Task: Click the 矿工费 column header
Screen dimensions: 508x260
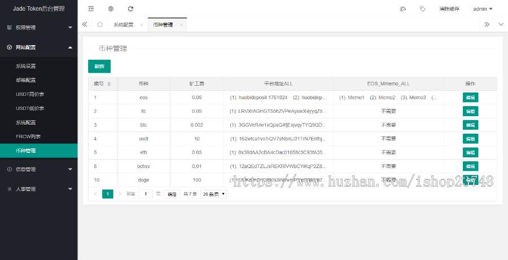Action: [196, 83]
